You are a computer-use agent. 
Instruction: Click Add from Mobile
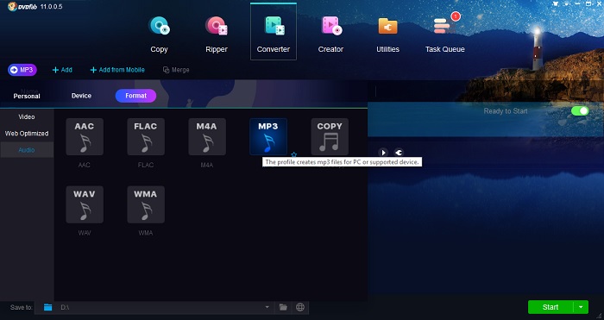[117, 70]
